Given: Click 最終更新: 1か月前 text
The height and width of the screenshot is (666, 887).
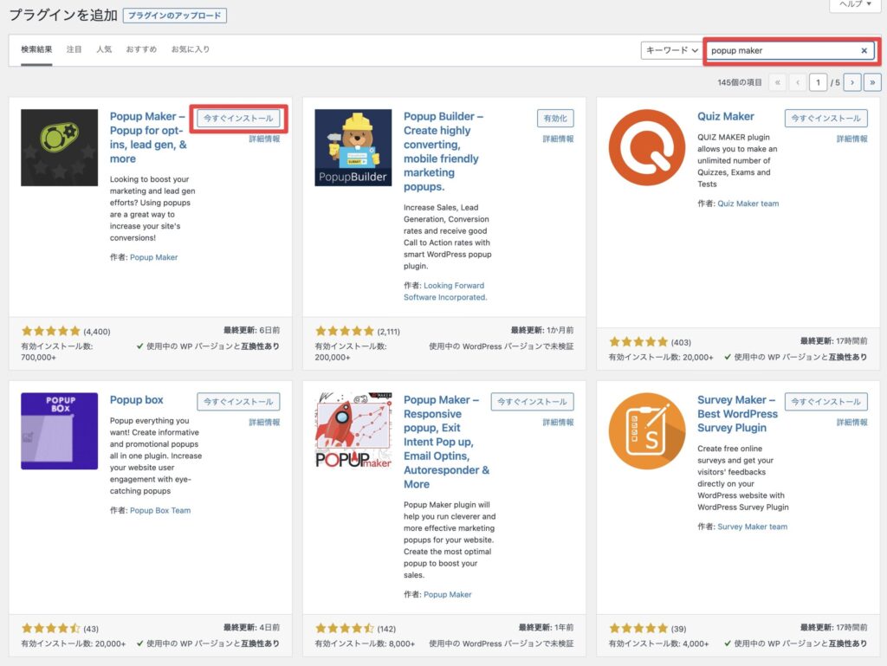Looking at the screenshot, I should 542,330.
